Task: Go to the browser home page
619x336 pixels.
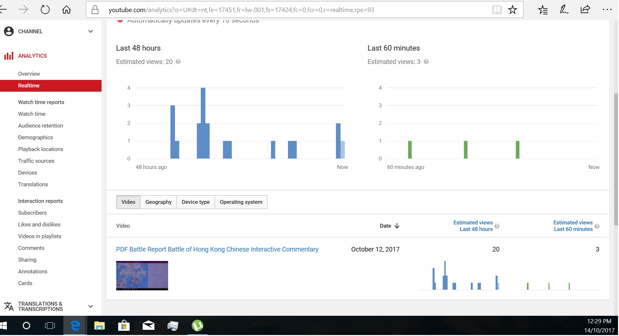Action: [x=66, y=10]
